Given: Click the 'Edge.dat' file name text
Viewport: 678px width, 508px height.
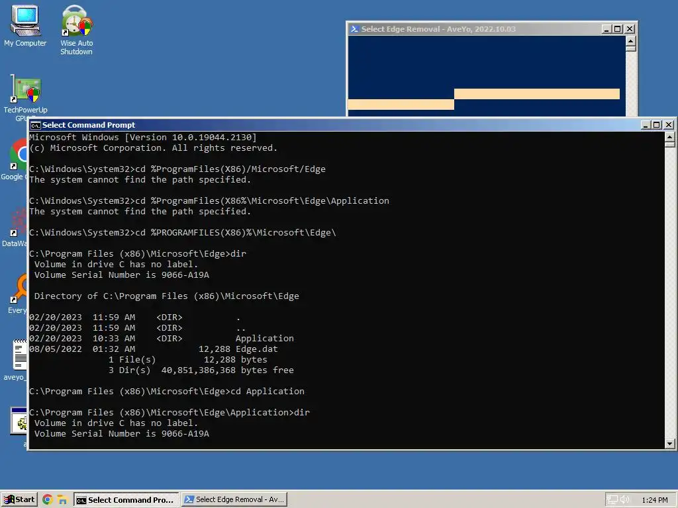Looking at the screenshot, I should (x=256, y=349).
